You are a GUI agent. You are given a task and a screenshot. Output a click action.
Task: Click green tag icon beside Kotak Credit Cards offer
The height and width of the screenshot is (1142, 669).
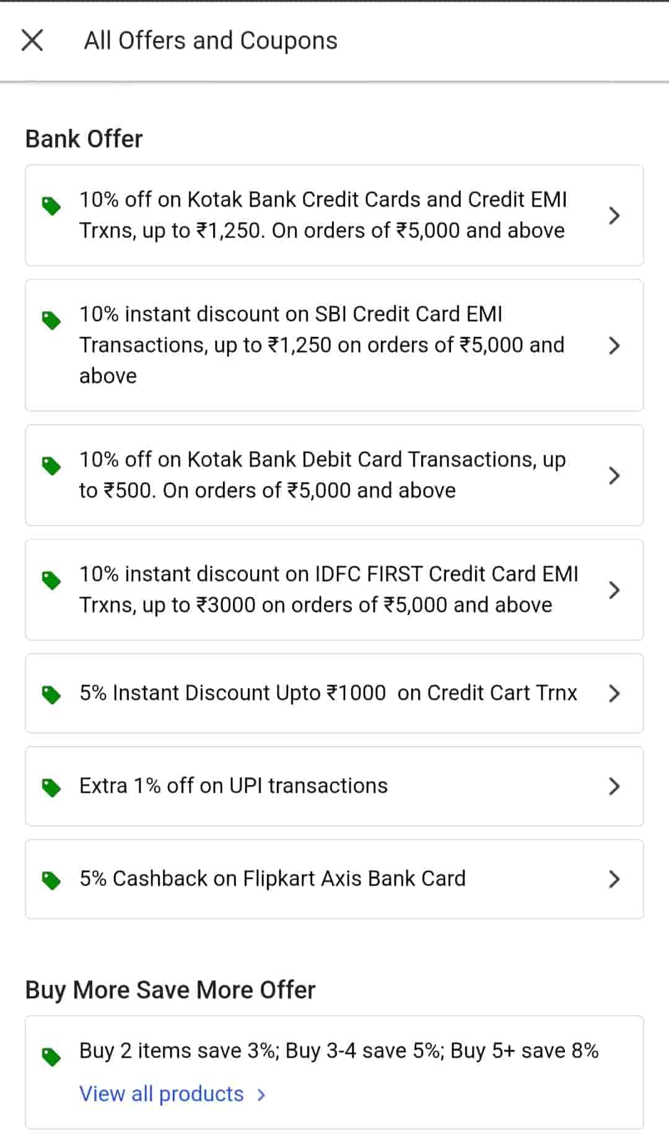click(x=51, y=206)
